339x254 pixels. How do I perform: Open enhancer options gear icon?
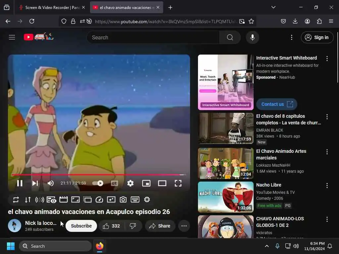(x=147, y=199)
